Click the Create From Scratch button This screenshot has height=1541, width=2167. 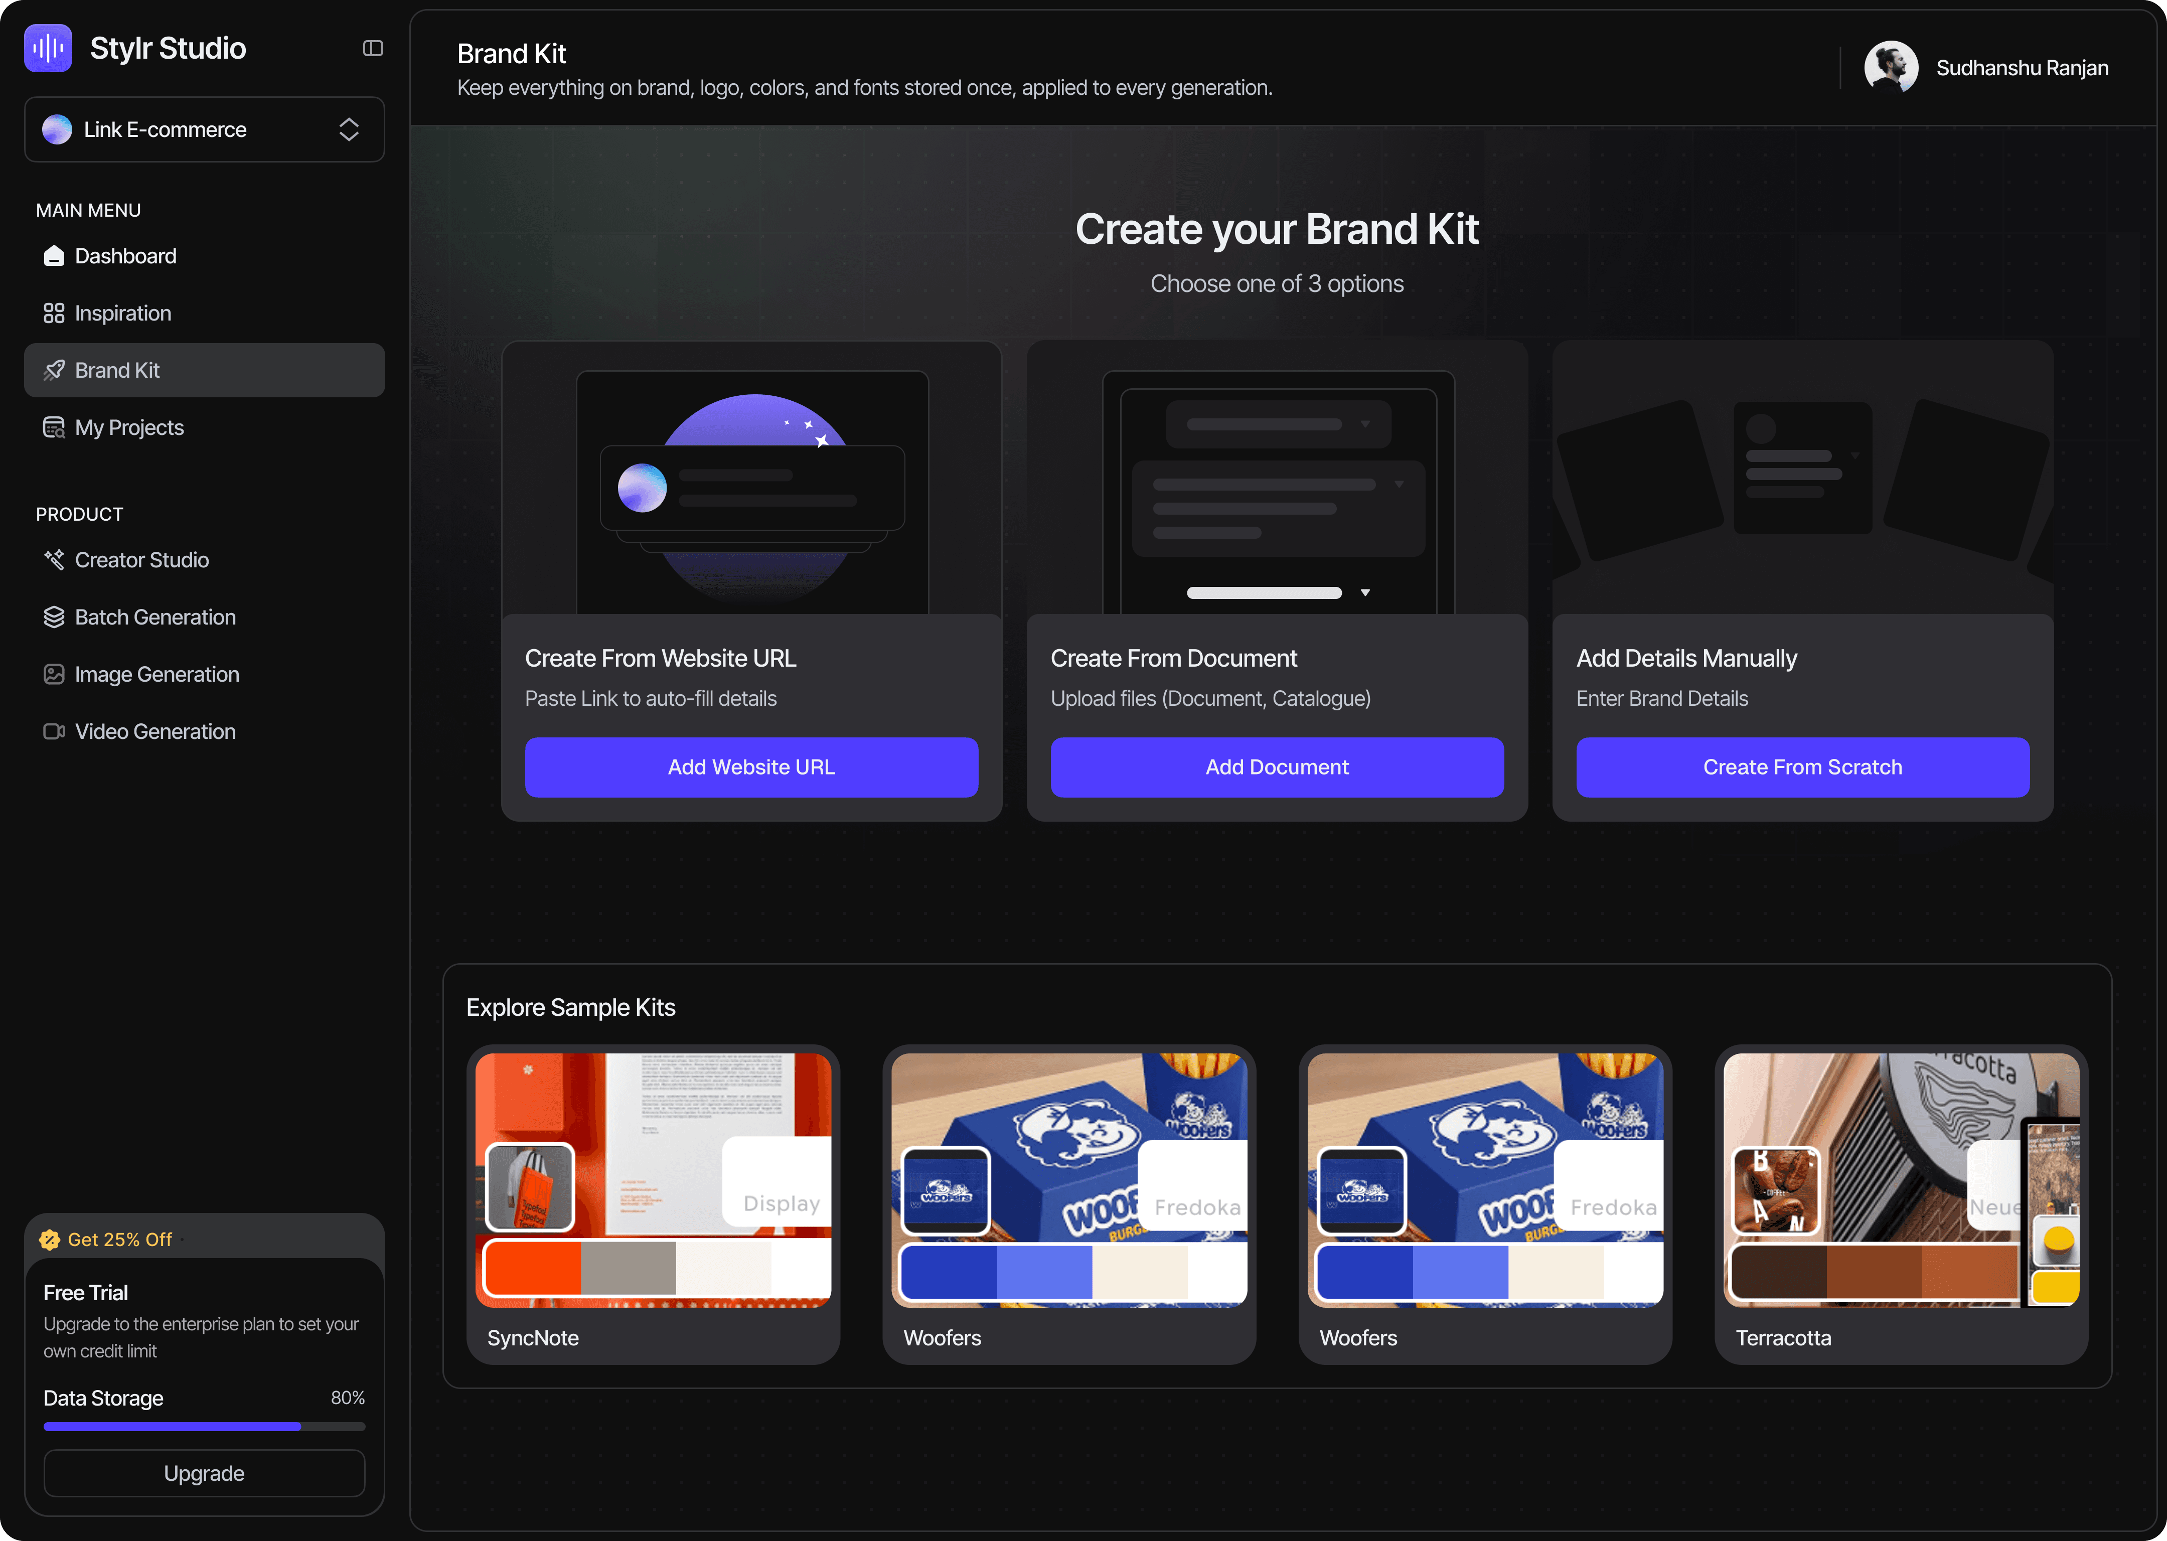pyautogui.click(x=1803, y=766)
